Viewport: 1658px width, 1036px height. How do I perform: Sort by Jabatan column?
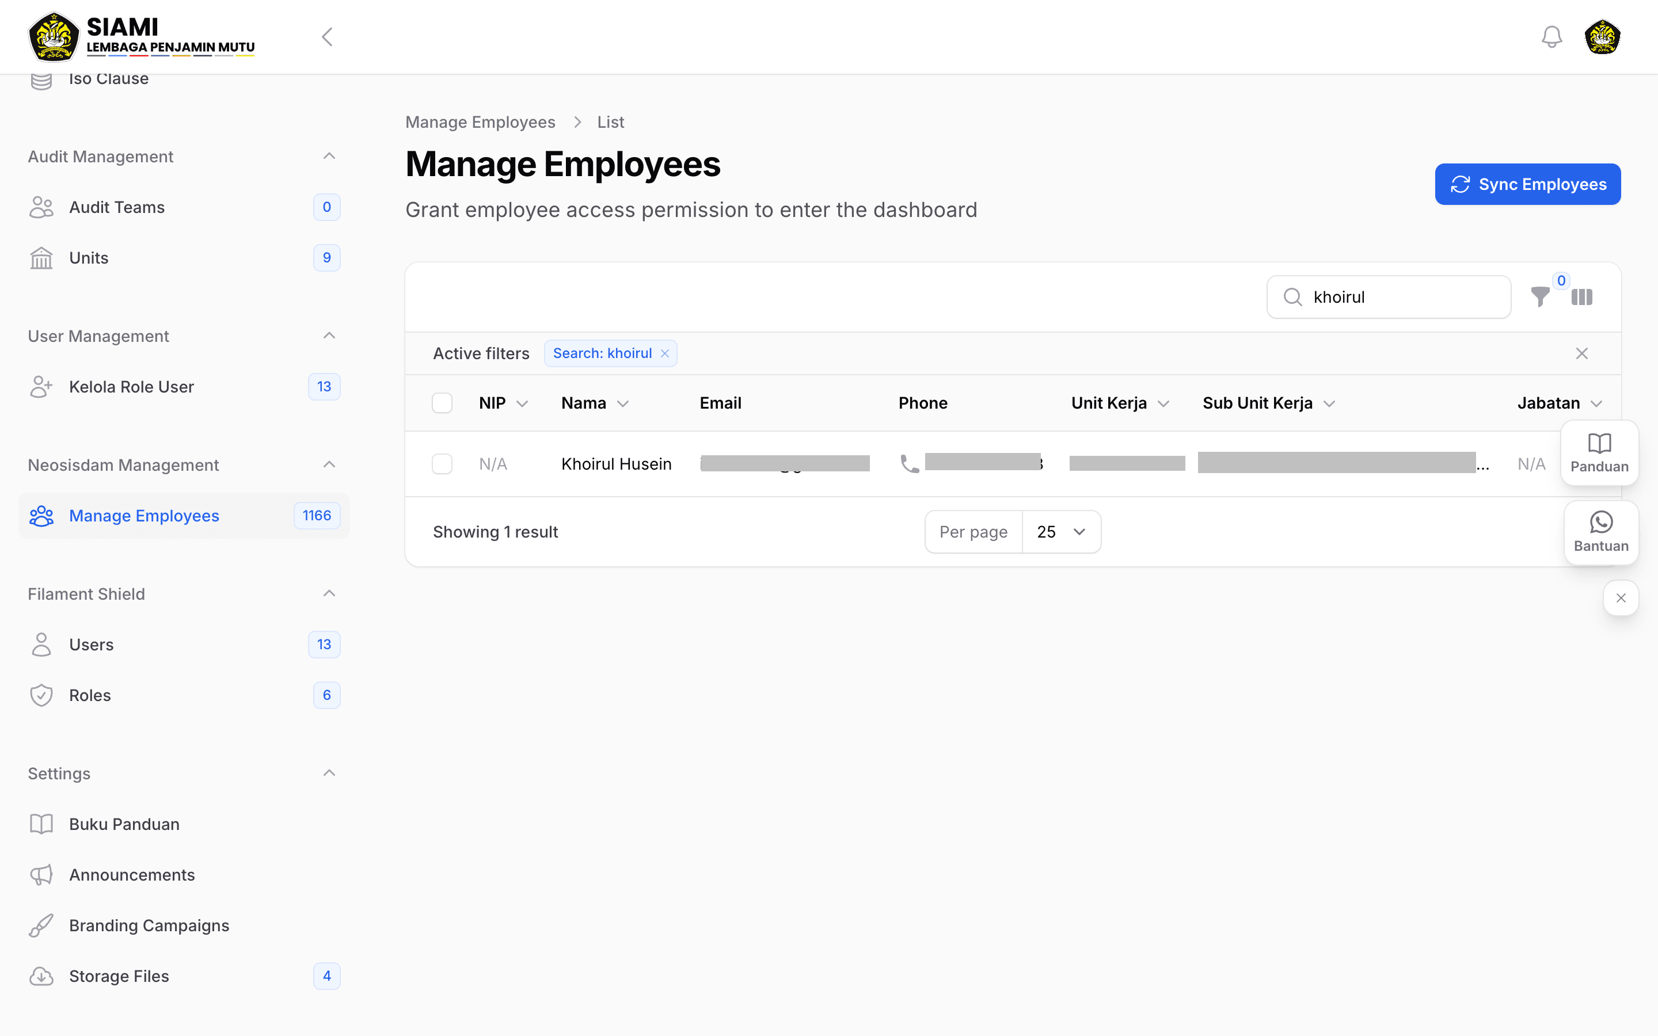click(1560, 403)
